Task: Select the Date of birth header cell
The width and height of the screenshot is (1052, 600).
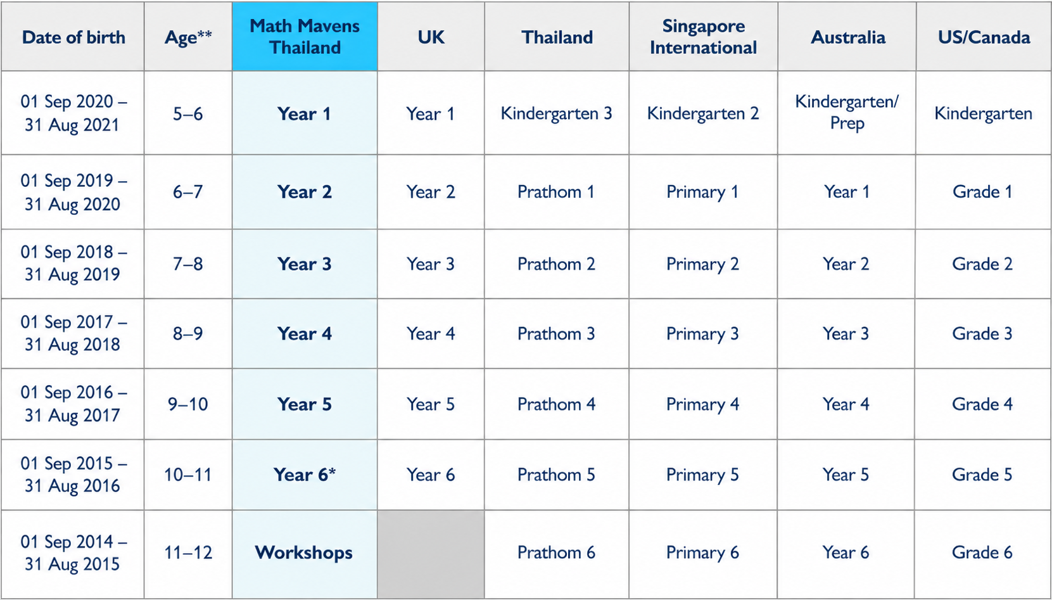Action: 73,36
